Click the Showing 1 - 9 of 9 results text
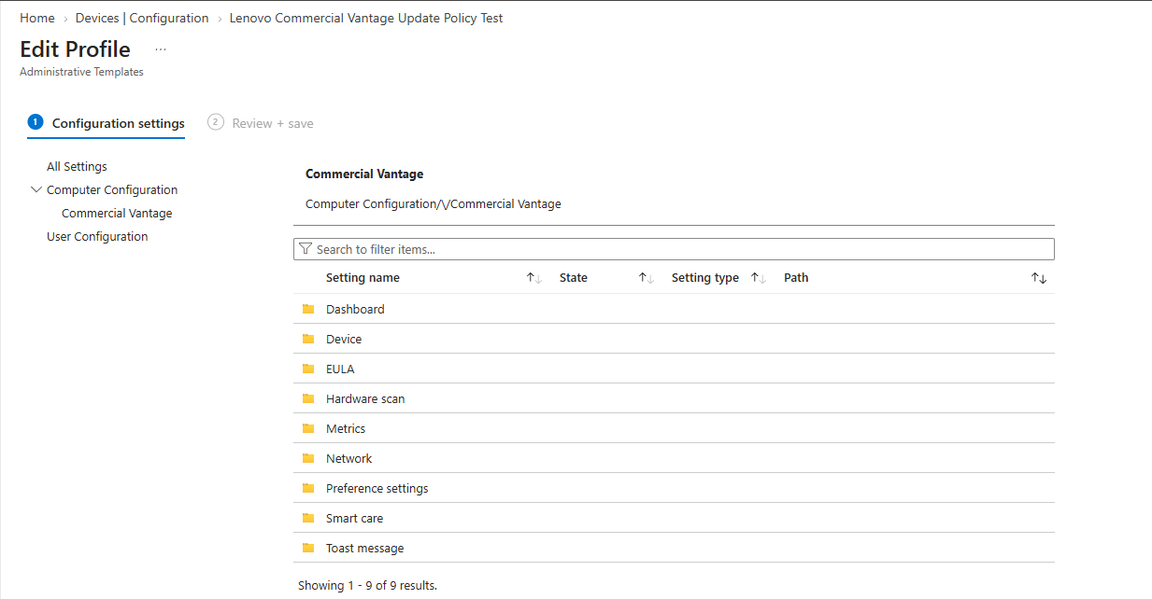The width and height of the screenshot is (1152, 599). click(x=367, y=586)
